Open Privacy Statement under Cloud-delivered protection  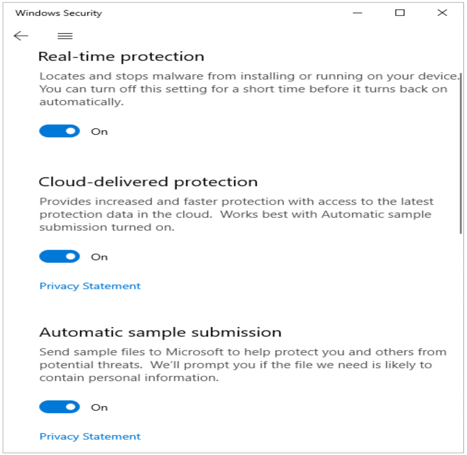[90, 286]
